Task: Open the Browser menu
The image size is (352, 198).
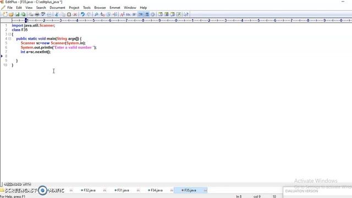Action: (x=100, y=8)
